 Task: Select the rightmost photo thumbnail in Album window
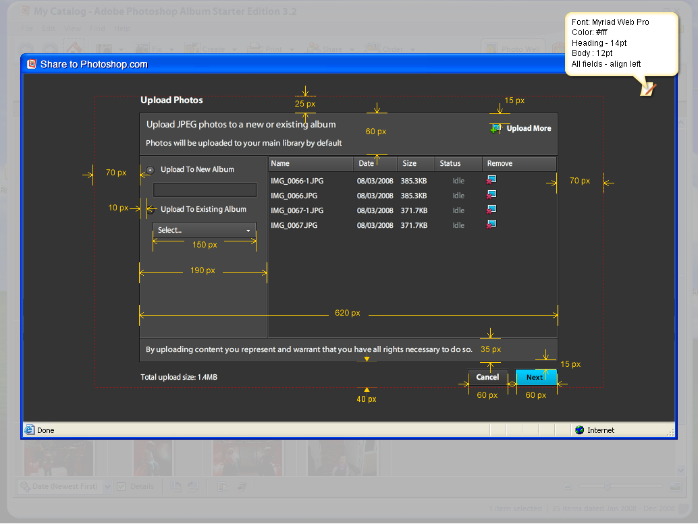(x=342, y=458)
